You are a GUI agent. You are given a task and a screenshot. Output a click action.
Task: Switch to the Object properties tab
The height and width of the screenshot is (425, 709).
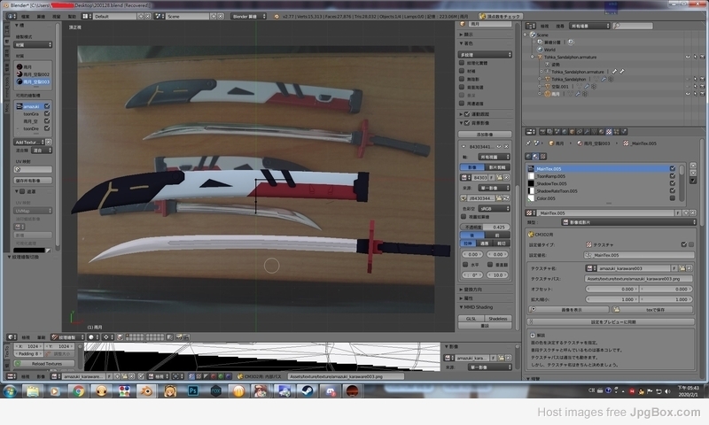coord(572,132)
